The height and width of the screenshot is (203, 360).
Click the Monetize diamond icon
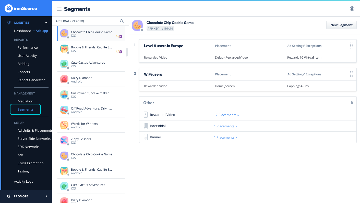(x=9, y=23)
